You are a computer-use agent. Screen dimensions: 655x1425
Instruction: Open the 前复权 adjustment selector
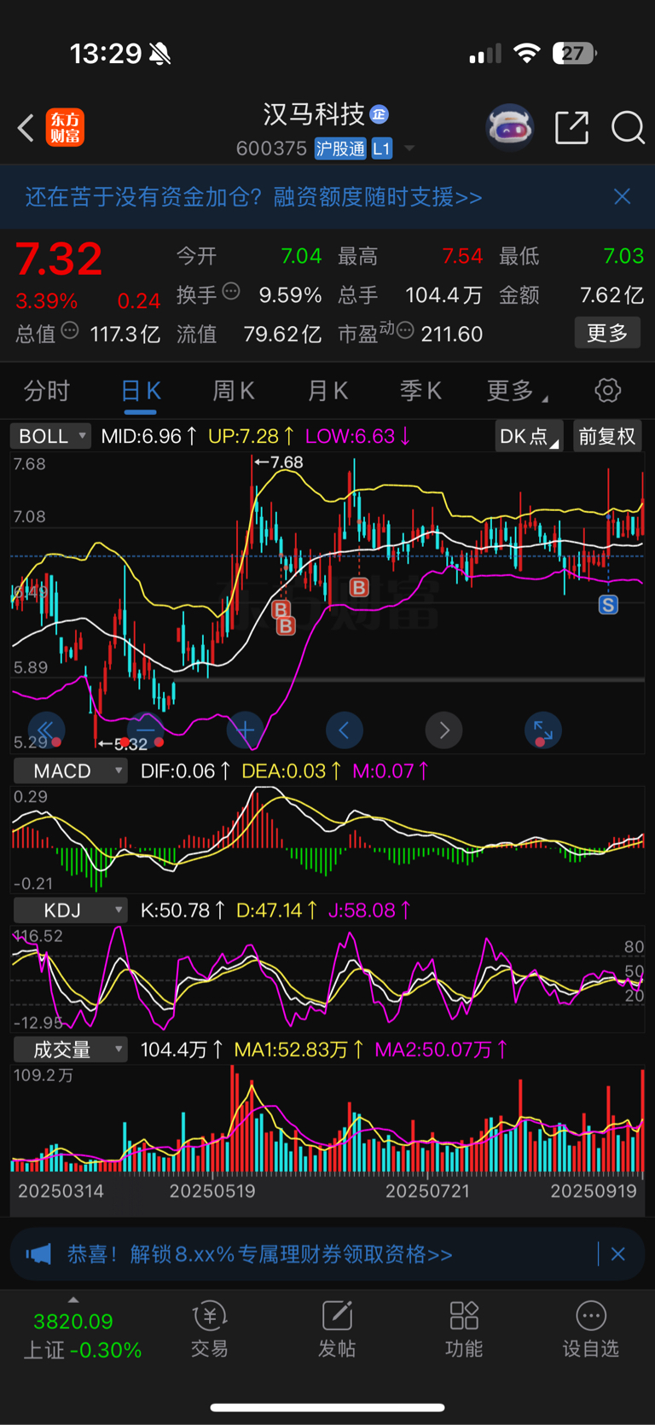tap(607, 436)
